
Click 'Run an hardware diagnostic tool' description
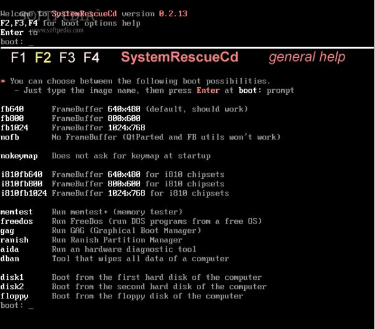point(124,249)
